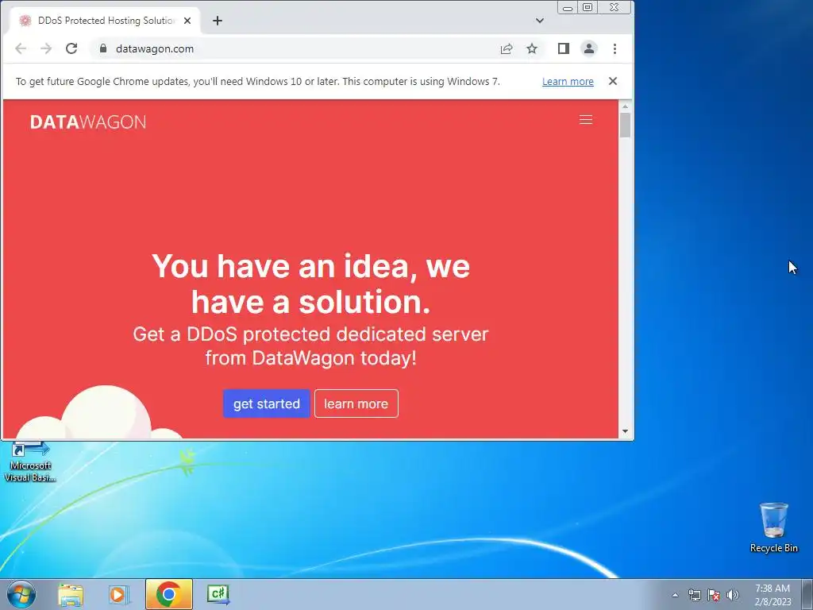Share this page via share icon

[507, 48]
